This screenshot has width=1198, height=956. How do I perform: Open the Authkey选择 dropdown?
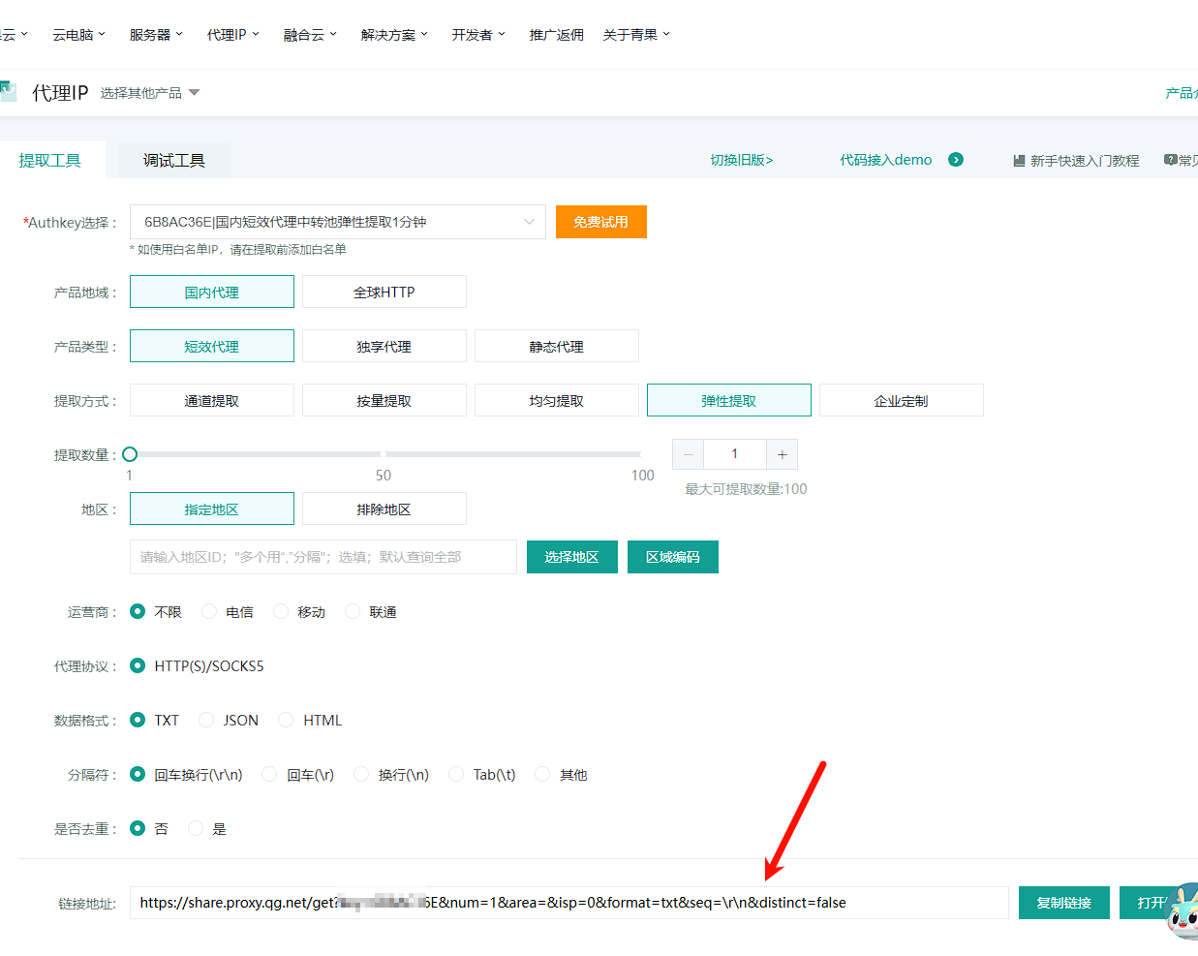click(338, 222)
